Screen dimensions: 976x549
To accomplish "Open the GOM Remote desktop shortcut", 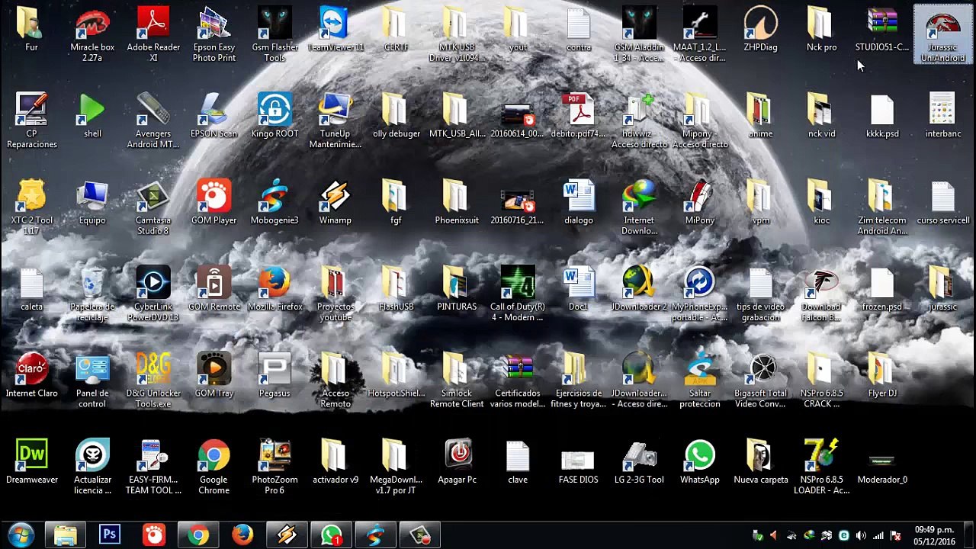I will pyautogui.click(x=214, y=288).
